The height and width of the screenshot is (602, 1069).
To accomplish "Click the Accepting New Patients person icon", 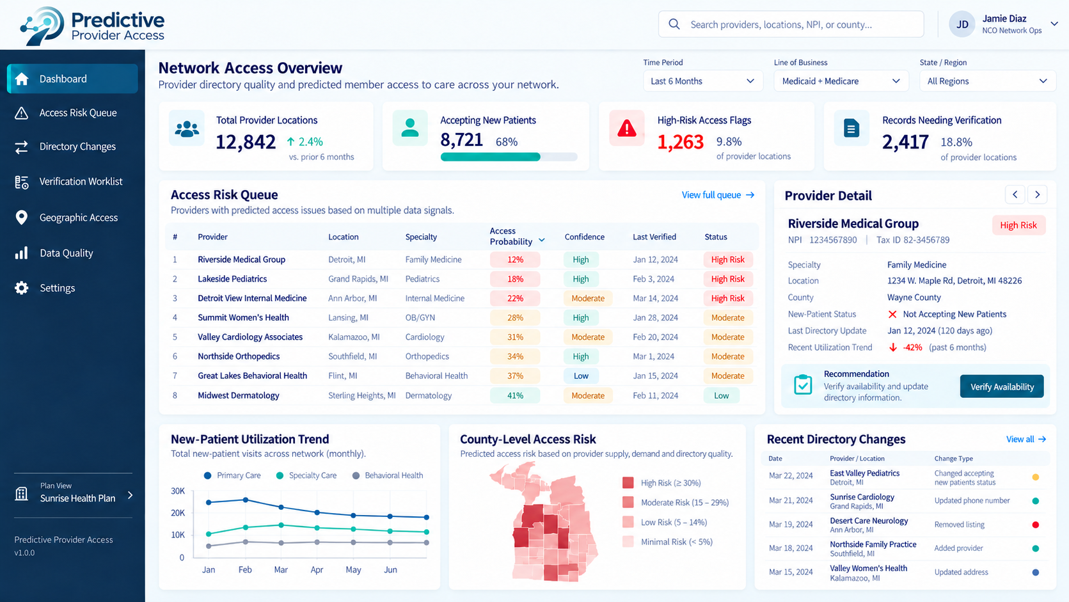I will point(410,128).
